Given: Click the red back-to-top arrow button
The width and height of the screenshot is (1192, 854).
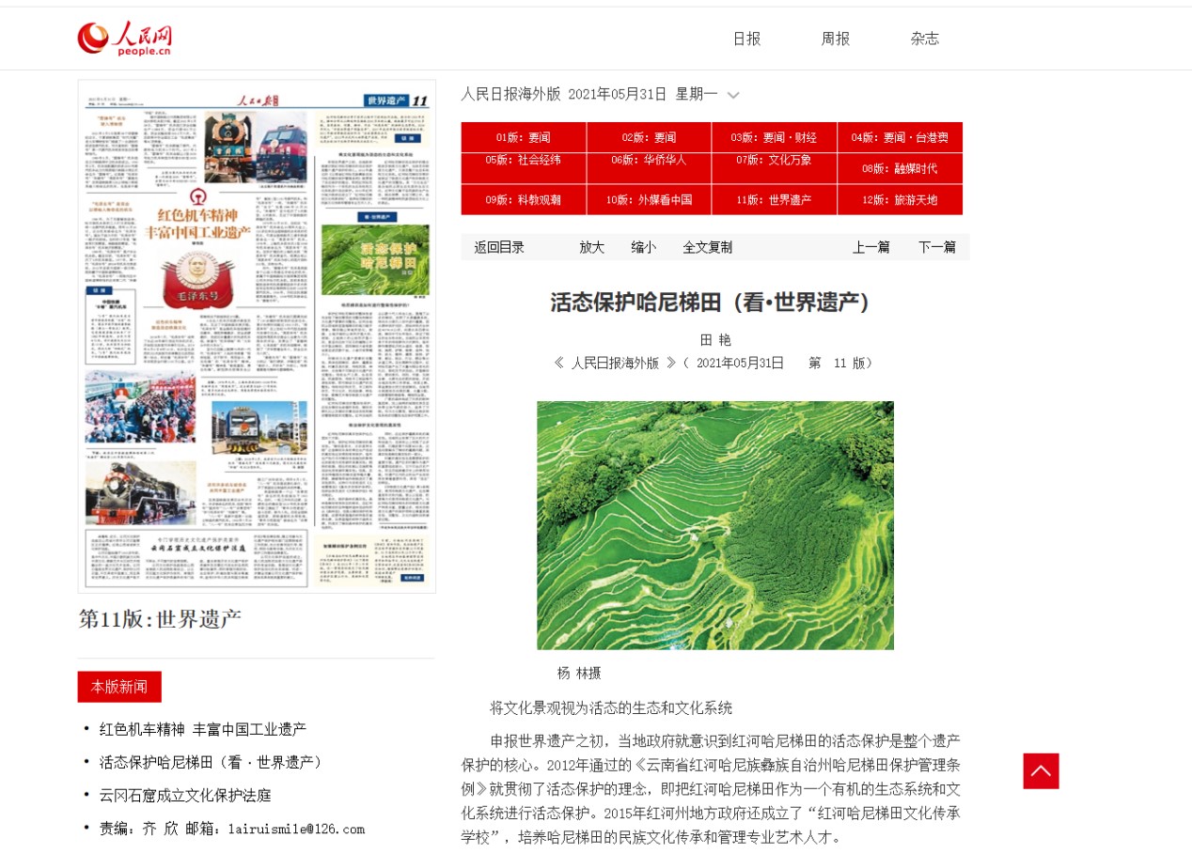Looking at the screenshot, I should 1041,771.
